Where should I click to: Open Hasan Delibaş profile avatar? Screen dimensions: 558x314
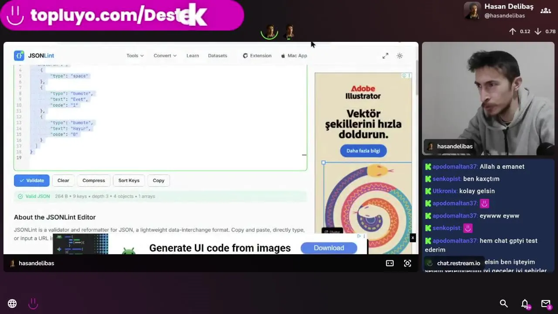pos(472,11)
